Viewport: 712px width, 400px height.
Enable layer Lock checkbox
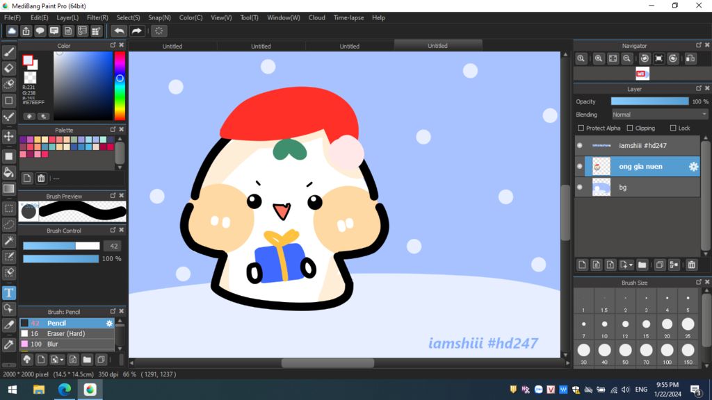tap(673, 128)
